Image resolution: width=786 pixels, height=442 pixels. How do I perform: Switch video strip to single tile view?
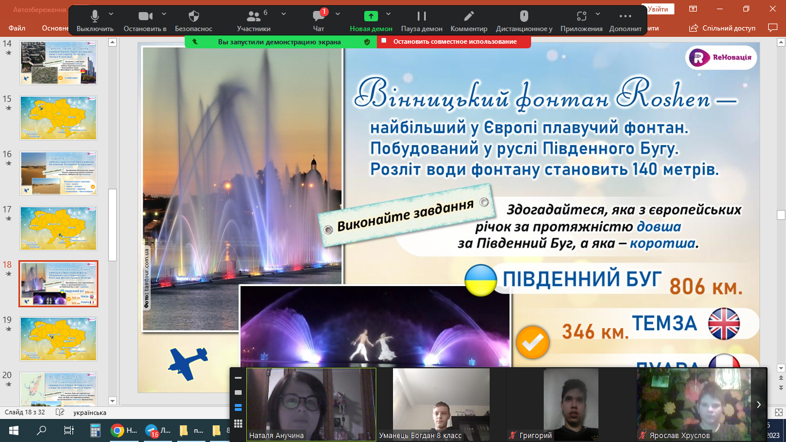pos(238,393)
